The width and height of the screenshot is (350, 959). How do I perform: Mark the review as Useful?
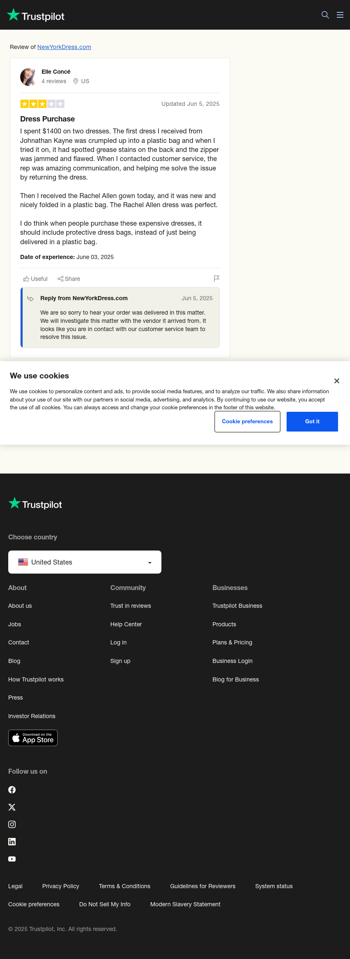coord(35,279)
